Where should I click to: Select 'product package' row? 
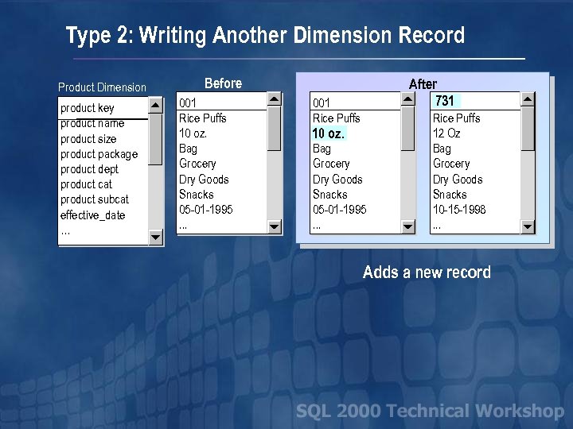coord(99,154)
